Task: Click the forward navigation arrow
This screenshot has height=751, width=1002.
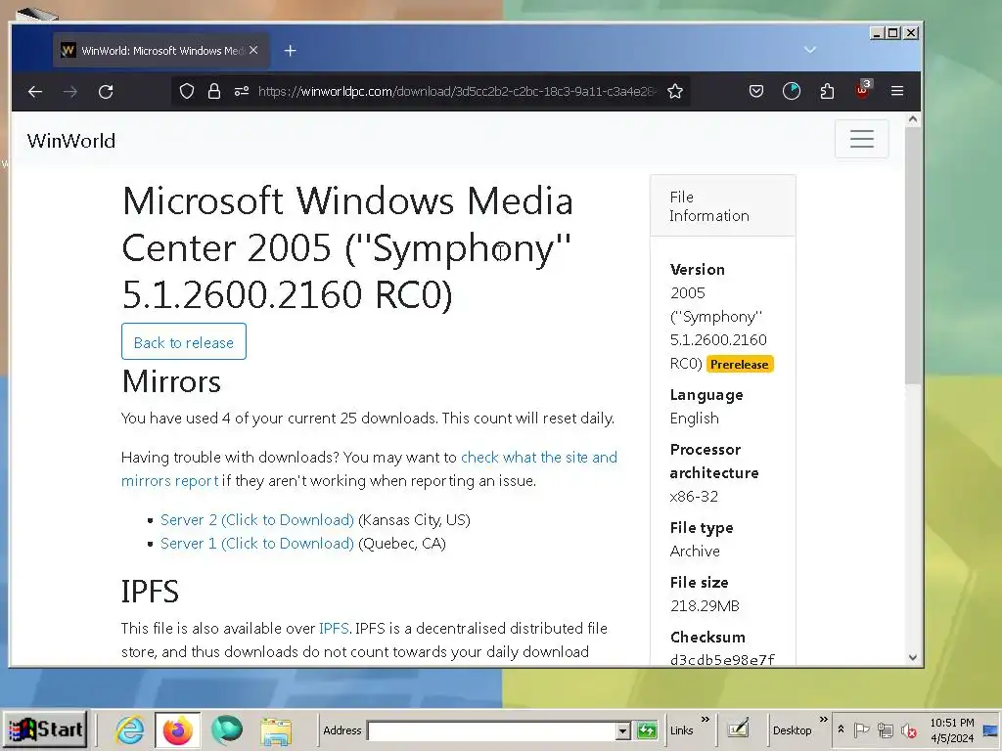Action: pos(70,91)
